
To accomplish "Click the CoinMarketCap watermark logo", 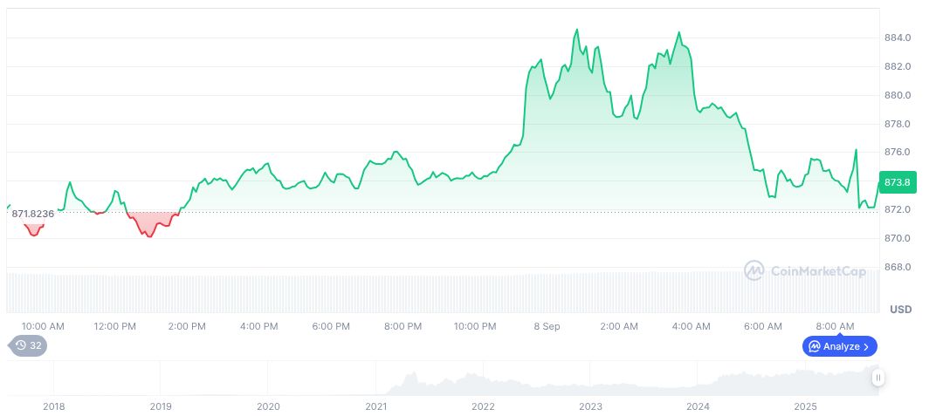I will click(805, 271).
